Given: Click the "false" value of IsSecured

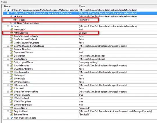Looking at the screenshot, I should [81, 88].
